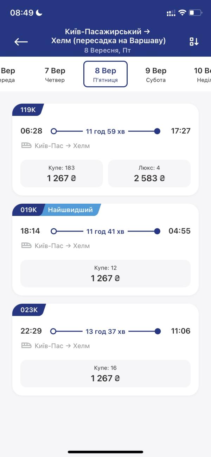Tap the train icon on the 119К route
211x457 pixels.
pos(26,146)
